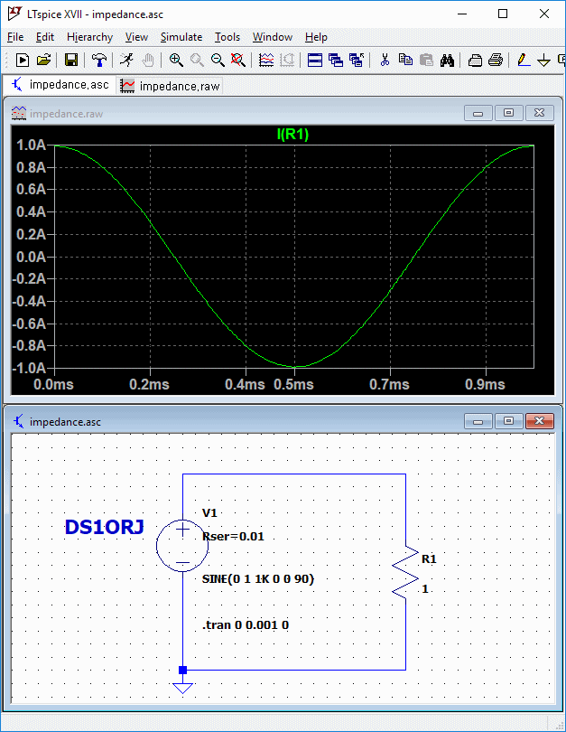
Task: Click the 0.0A vertical axis label
Action: [x=31, y=257]
